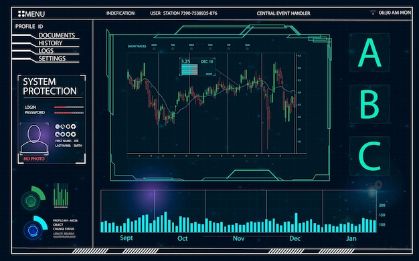Click the 4.5 price axis label
Screen dimensions: 419x261
point(299,55)
